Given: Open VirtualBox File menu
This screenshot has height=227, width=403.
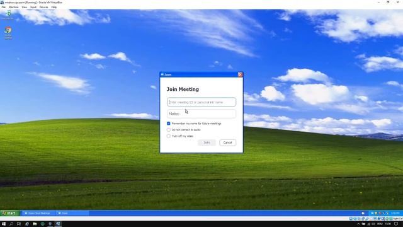Looking at the screenshot, I should [x=4, y=7].
